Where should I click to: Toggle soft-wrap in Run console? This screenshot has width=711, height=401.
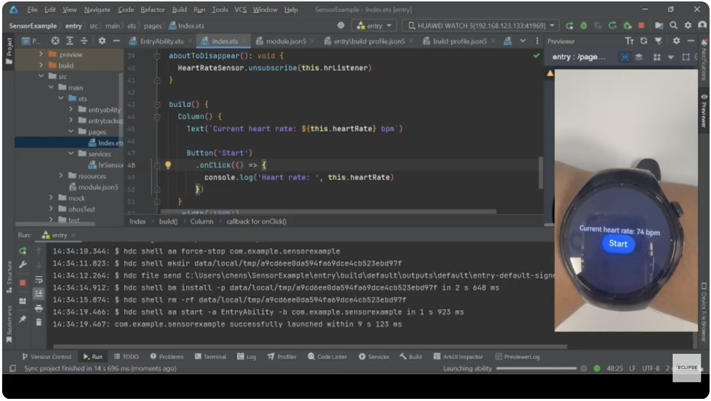click(39, 280)
